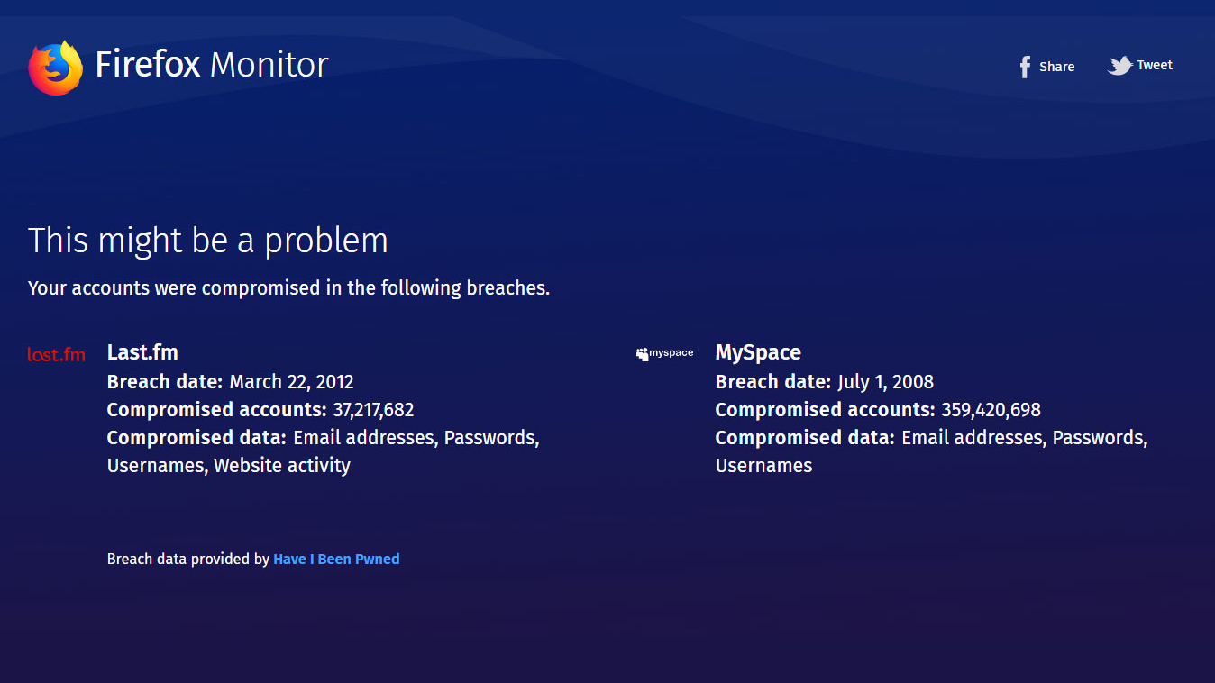Click the Twitter bird icon
Screen dimensions: 1215x683
1119,66
